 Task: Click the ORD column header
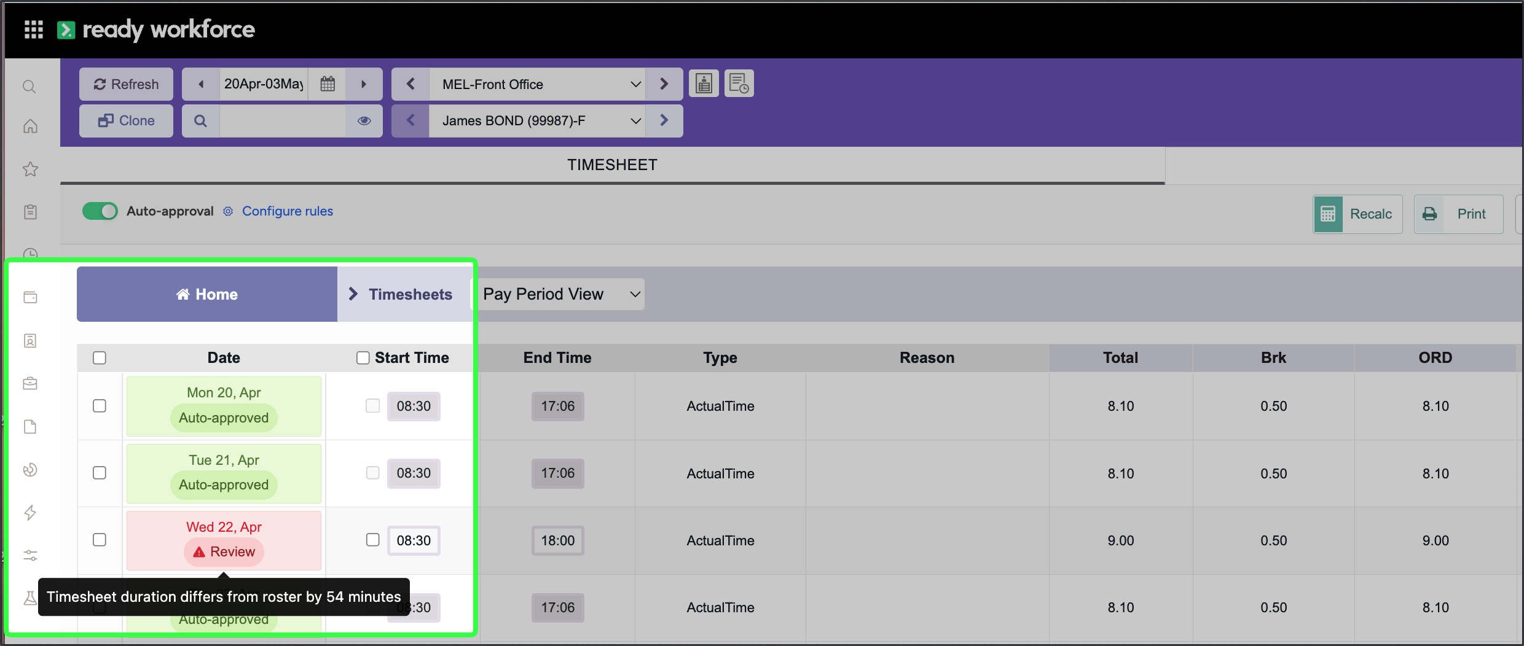click(1436, 358)
